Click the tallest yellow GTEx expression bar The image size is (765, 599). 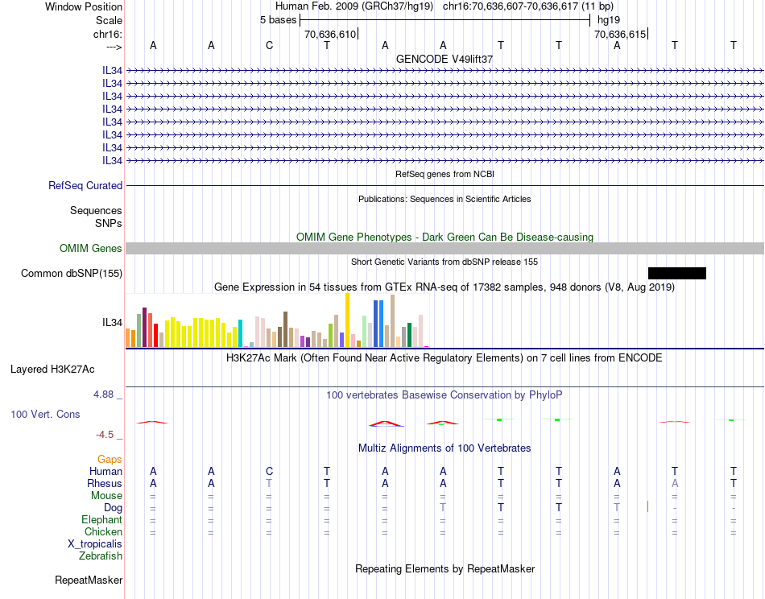[x=347, y=320]
